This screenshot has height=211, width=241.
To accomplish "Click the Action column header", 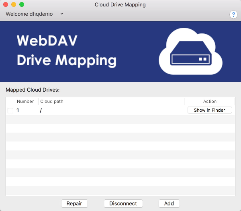I will click(x=210, y=101).
